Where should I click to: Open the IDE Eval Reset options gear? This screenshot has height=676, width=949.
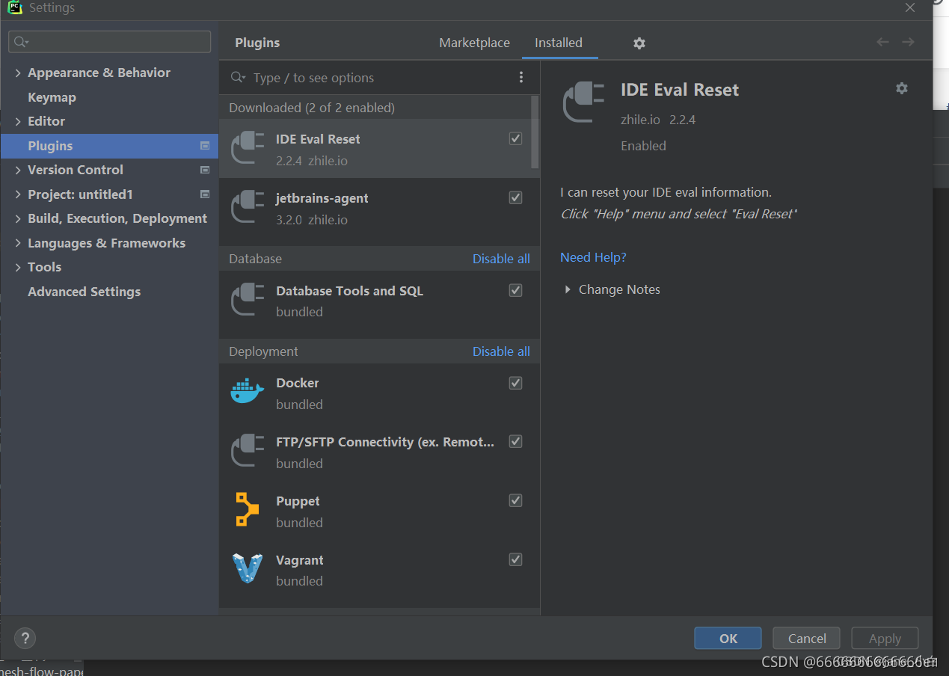click(901, 88)
